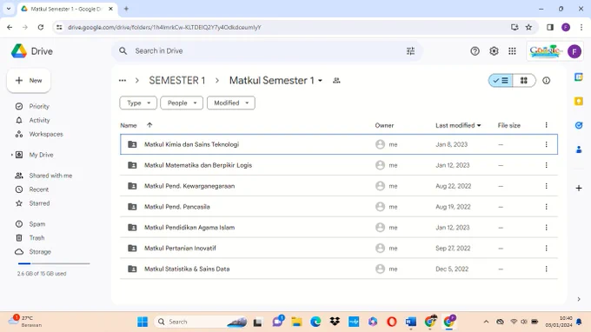Hide the side panel chevron
591x332 pixels.
coord(579,299)
